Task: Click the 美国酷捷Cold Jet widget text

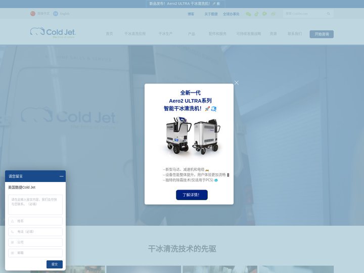Action: click(22, 188)
